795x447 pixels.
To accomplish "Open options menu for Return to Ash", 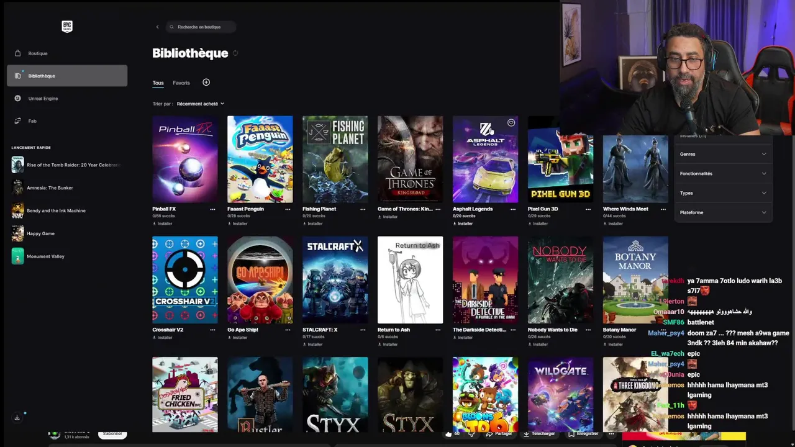I will pos(438,330).
